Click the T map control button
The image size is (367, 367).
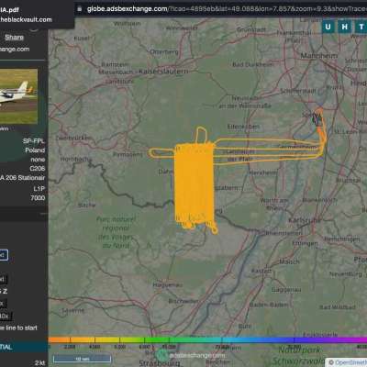click(x=361, y=27)
